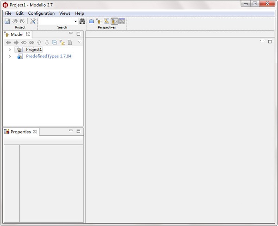
Task: Click the binoculars search icon
Action: 82,21
